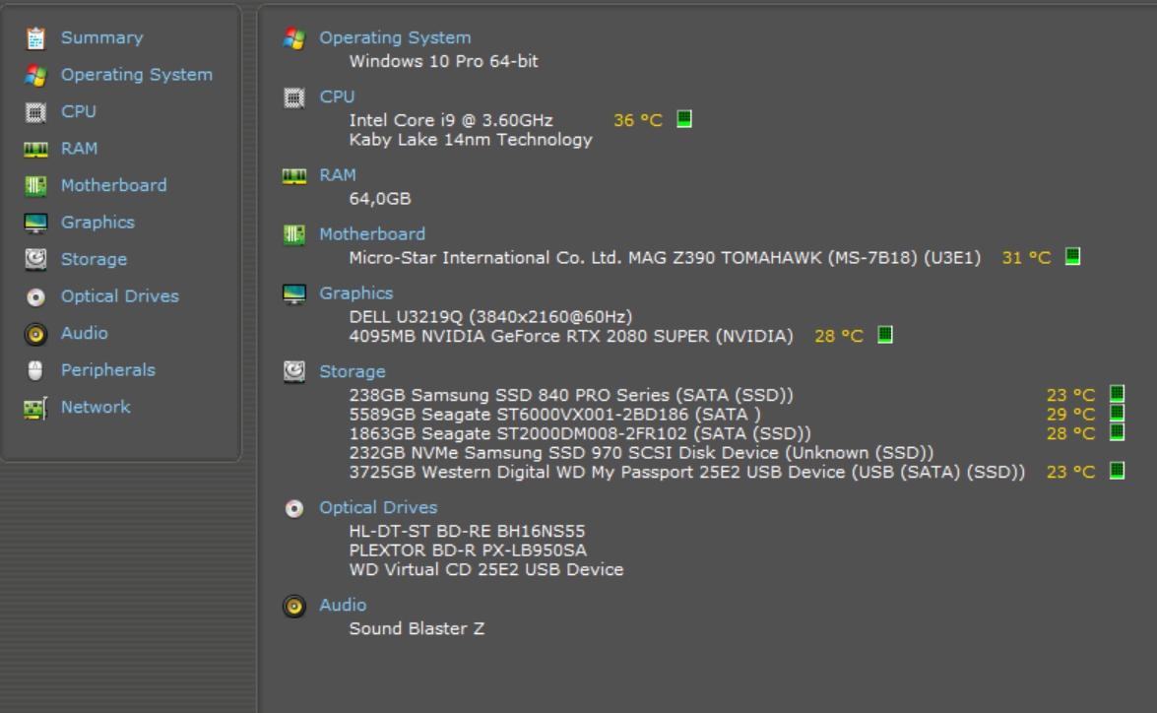
Task: Click the green temperature indicator next to CPU 36 °C
Action: click(684, 119)
